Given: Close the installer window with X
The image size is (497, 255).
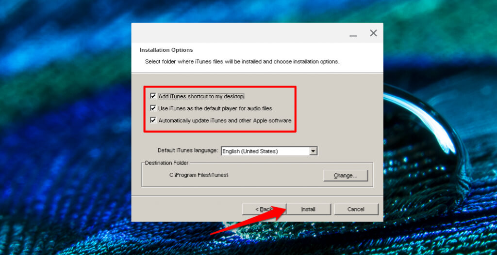Looking at the screenshot, I should (373, 33).
